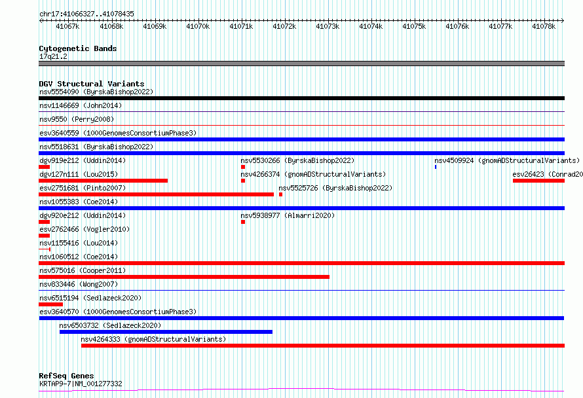Click the 41074k ruler tick label
Screen dimensions: 583x398
(371, 26)
